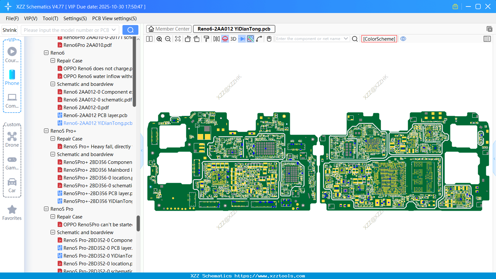This screenshot has width=496, height=279.
Task: Toggle the split view layout icon
Action: point(149,39)
